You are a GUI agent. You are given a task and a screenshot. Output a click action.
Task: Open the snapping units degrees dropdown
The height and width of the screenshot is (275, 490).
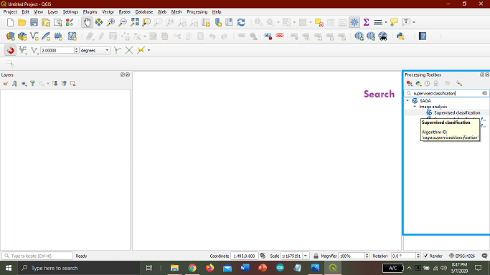(95, 50)
